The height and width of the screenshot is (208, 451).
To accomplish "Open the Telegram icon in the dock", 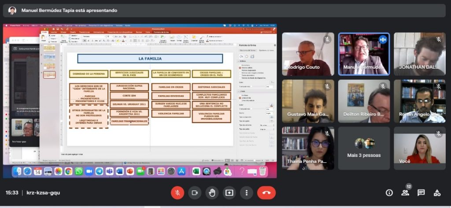I will 99,171.
